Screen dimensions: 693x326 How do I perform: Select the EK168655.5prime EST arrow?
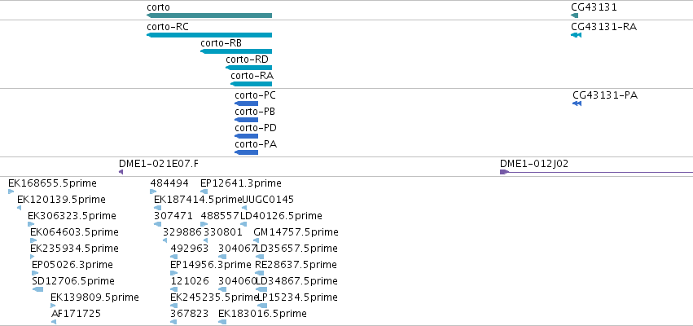[x=11, y=192]
